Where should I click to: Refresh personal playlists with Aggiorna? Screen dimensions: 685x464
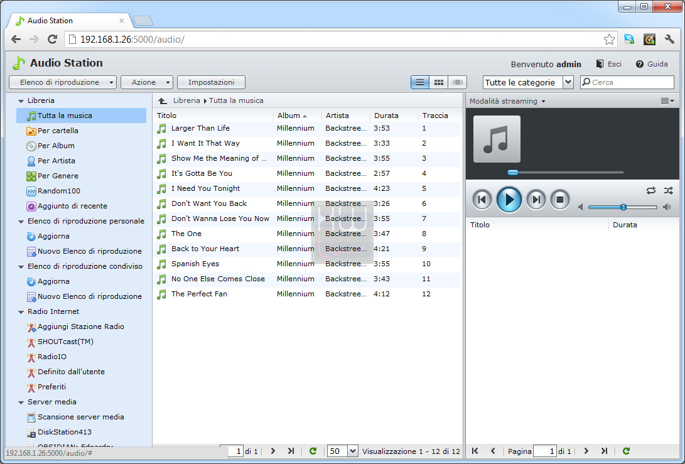point(48,236)
